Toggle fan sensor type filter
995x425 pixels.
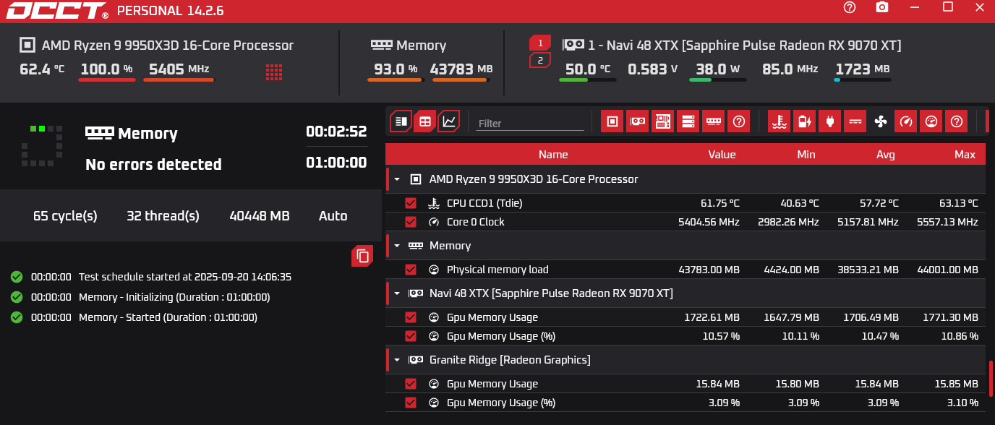tap(880, 121)
